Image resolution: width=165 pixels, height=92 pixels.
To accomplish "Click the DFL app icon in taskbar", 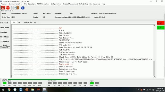I will [45, 90].
